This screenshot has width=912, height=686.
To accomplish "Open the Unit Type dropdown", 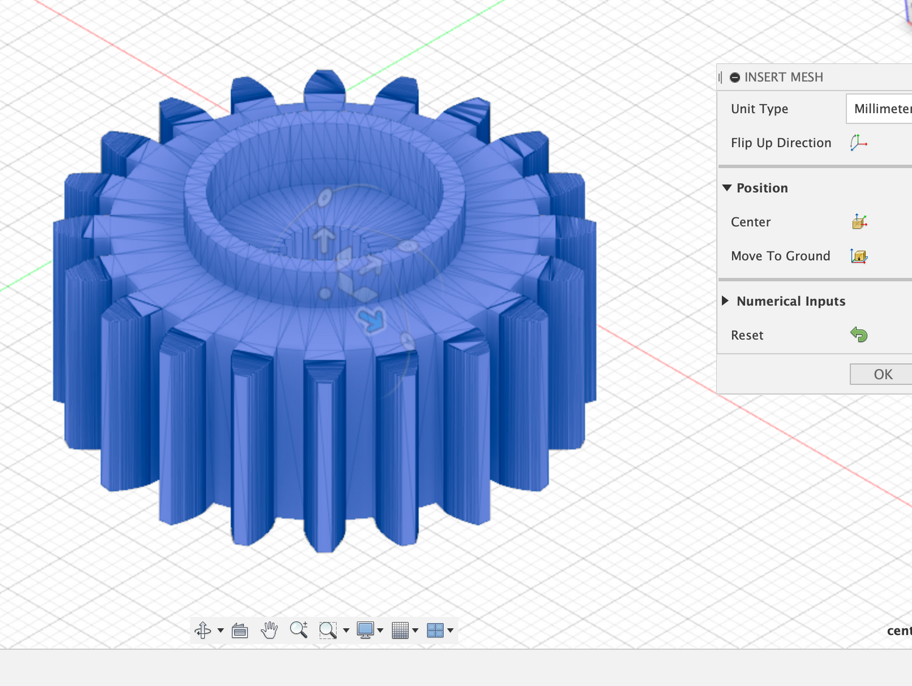I will (880, 109).
